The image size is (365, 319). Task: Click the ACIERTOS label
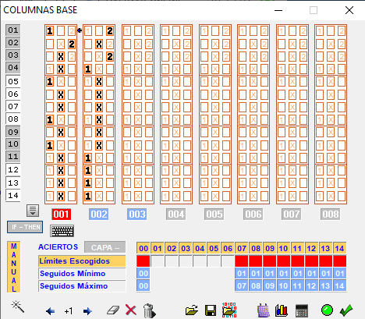click(x=58, y=247)
